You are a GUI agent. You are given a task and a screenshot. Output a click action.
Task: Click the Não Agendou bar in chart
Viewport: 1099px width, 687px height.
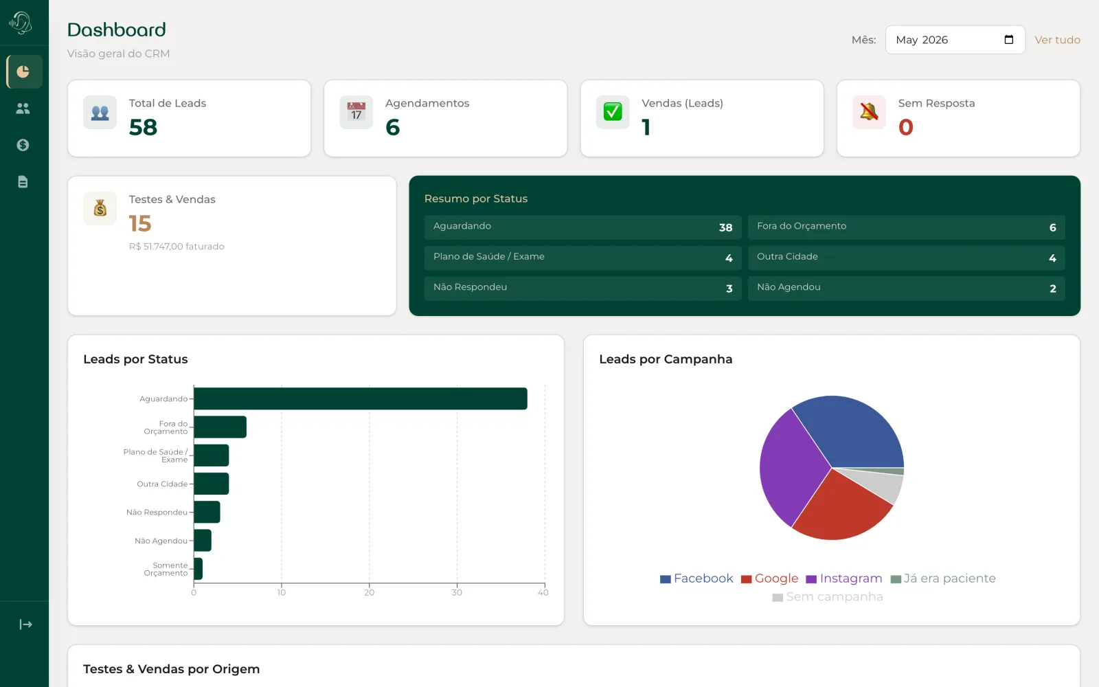[x=203, y=541]
